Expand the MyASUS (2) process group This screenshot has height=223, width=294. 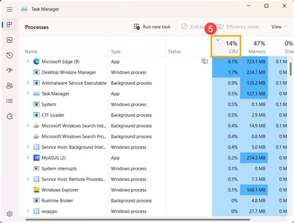pyautogui.click(x=28, y=157)
